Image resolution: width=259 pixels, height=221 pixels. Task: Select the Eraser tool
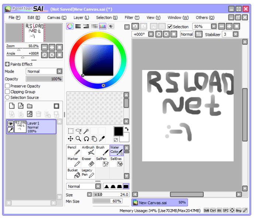(88, 162)
